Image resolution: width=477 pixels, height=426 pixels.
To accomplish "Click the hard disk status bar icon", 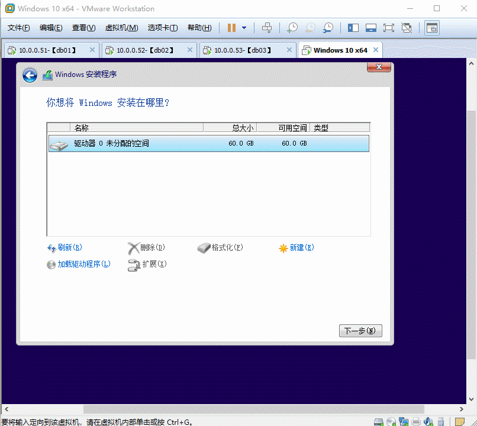I will pyautogui.click(x=378, y=421).
